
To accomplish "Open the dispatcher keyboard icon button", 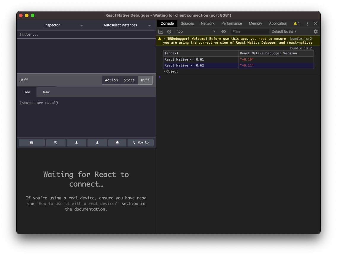I will click(x=32, y=143).
